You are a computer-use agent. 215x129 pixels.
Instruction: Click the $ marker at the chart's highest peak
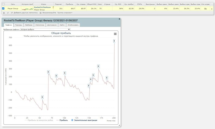tap(114, 41)
